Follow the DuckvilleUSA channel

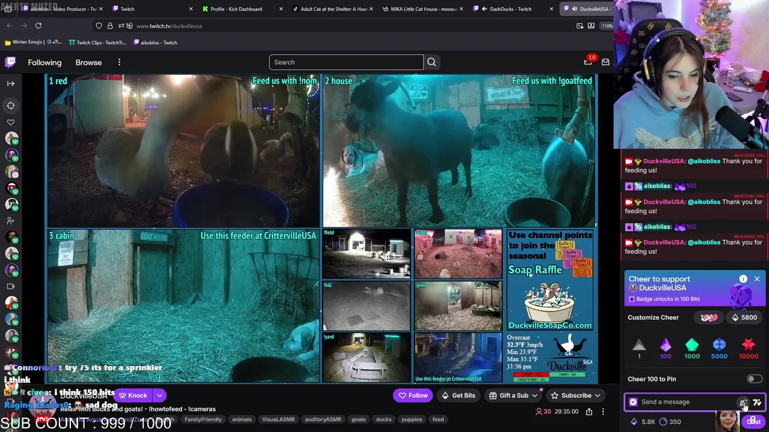coord(413,395)
